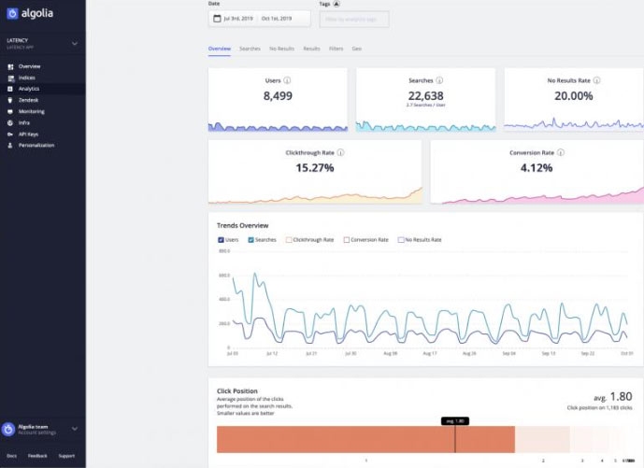Uncheck the Users trend checkbox
Screen dimensions: 644x468
pyautogui.click(x=221, y=240)
